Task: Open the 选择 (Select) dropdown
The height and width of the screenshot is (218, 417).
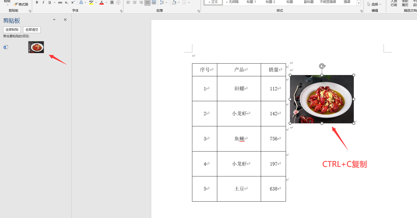Action: 374,4
